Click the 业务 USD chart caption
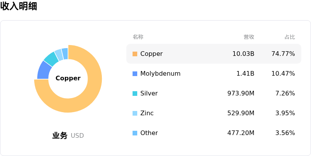The image size is (311, 156). click(68, 136)
